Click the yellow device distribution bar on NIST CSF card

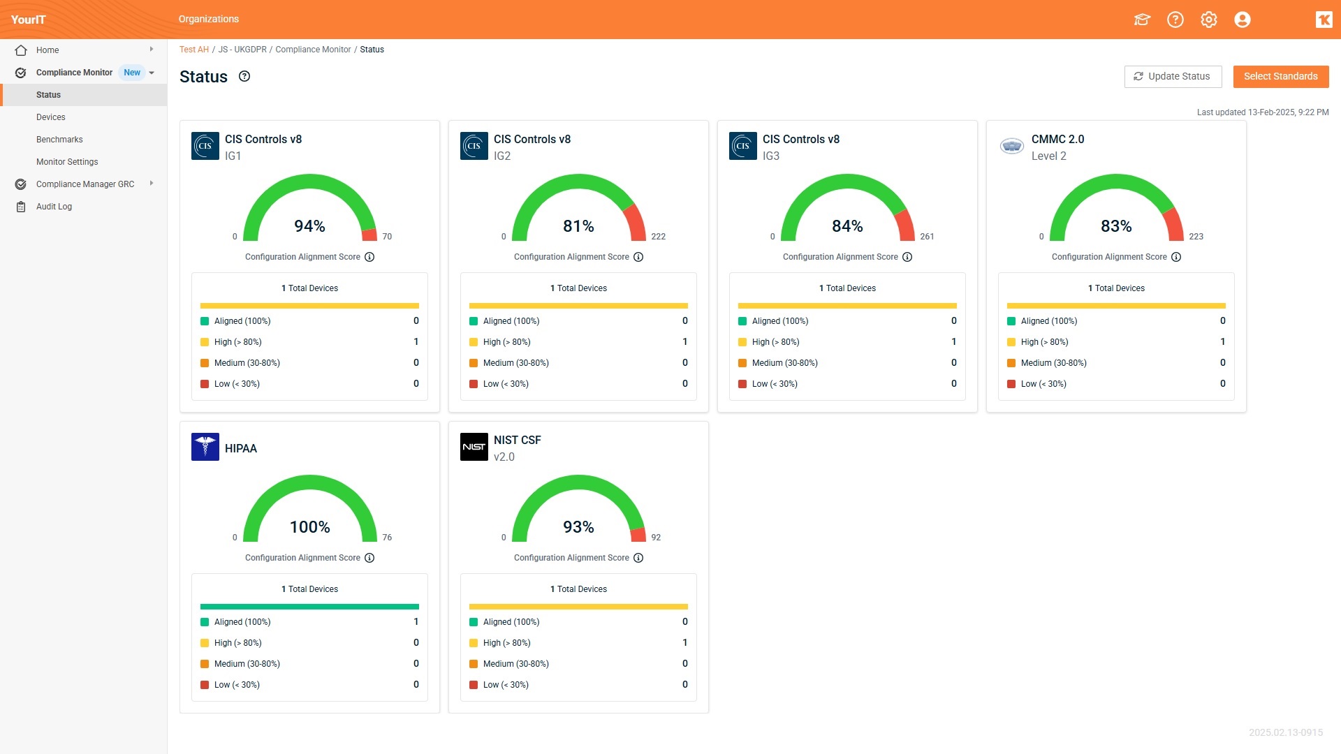pos(578,607)
